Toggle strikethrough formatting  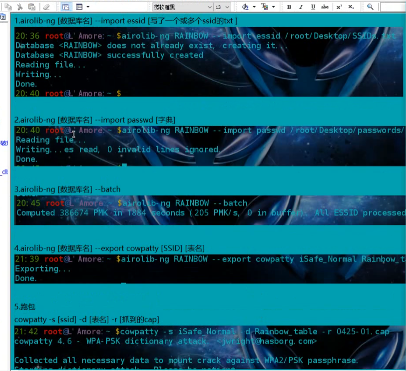coord(325,7)
